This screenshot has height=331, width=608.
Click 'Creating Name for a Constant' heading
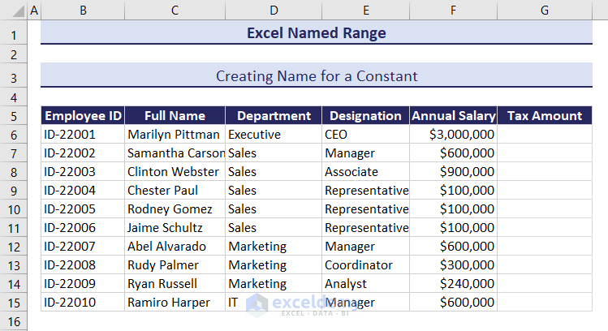coord(316,76)
